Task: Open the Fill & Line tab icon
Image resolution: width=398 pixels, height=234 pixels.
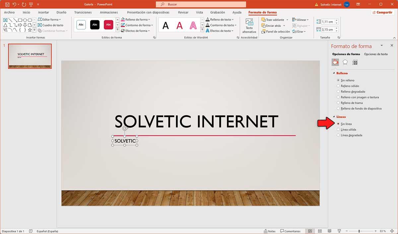Action: pyautogui.click(x=335, y=62)
